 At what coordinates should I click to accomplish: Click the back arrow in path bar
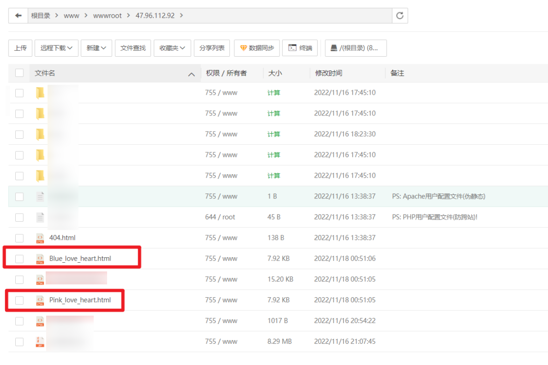19,16
